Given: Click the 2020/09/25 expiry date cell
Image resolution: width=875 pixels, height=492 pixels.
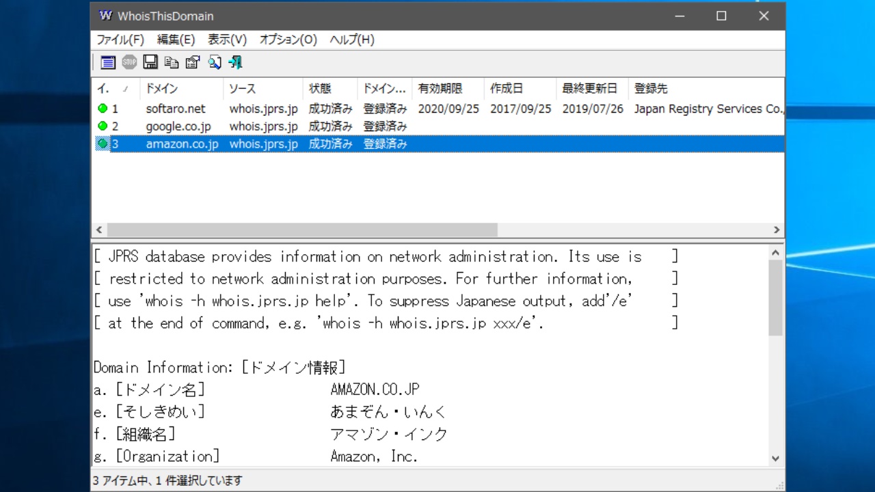Looking at the screenshot, I should tap(448, 109).
